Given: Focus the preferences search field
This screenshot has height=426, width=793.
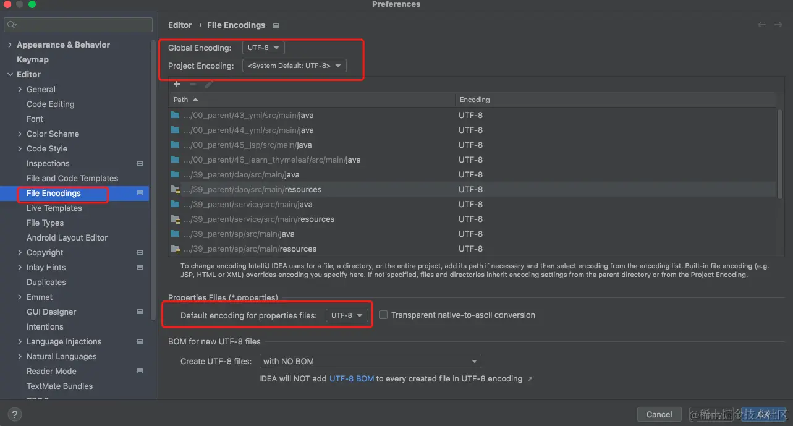Looking at the screenshot, I should 78,25.
